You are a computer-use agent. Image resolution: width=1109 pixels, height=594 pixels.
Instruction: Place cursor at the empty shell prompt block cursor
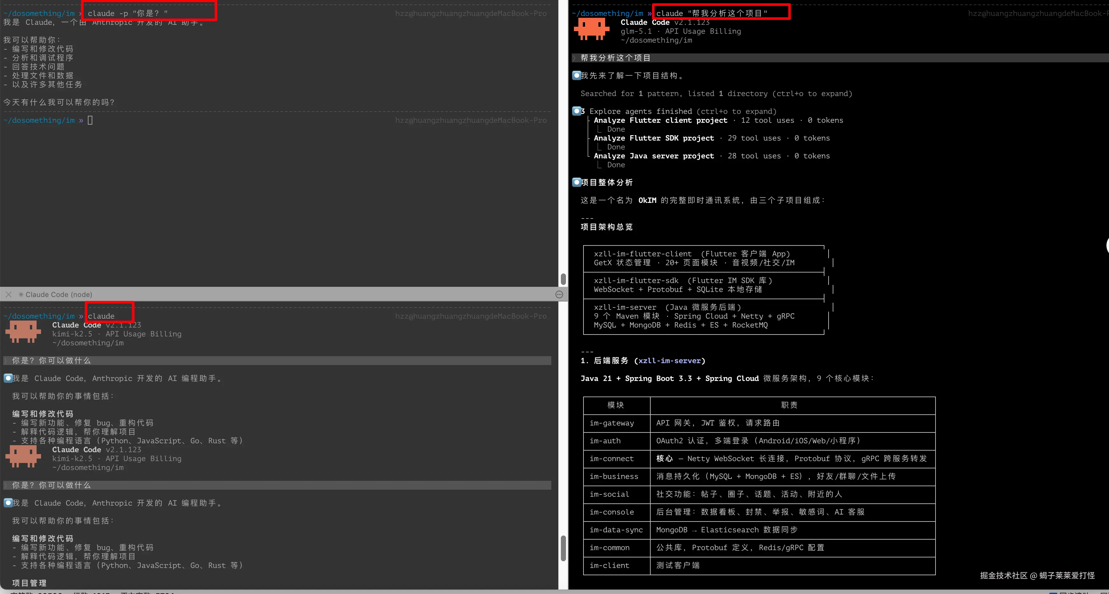[90, 121]
